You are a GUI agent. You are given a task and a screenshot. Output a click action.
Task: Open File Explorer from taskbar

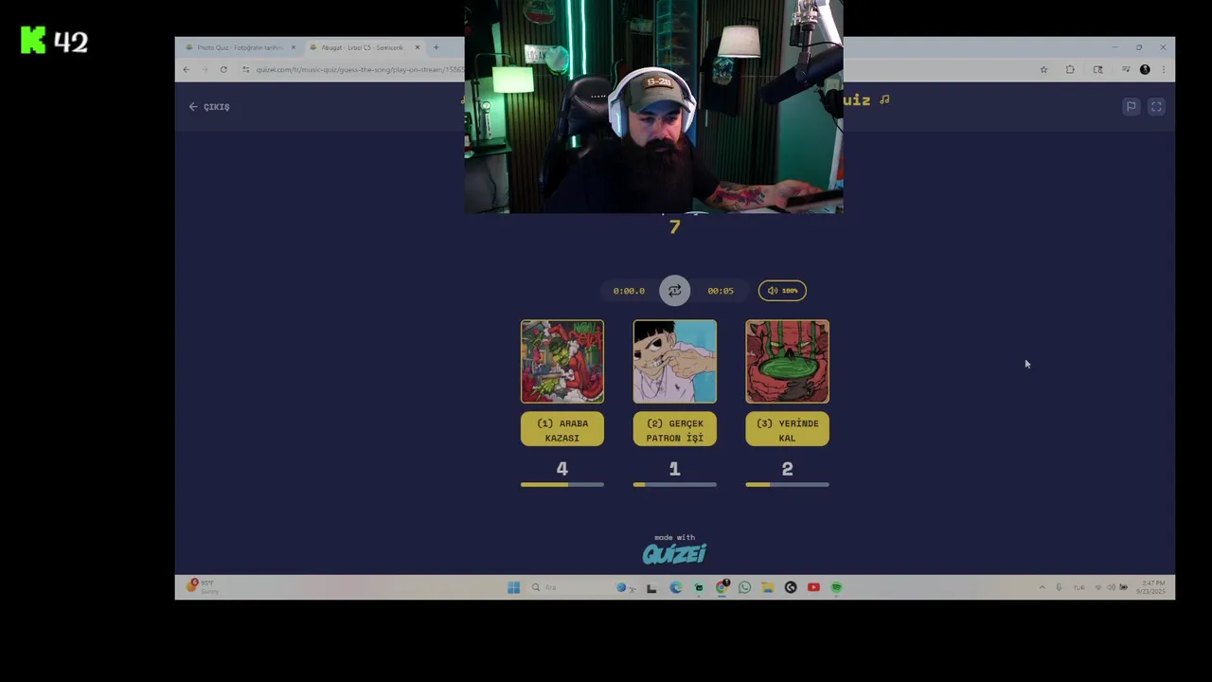767,587
